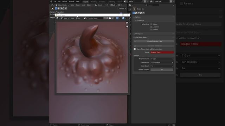Click the open image folder icon
This screenshot has height=126, width=225.
[x=110, y=18]
